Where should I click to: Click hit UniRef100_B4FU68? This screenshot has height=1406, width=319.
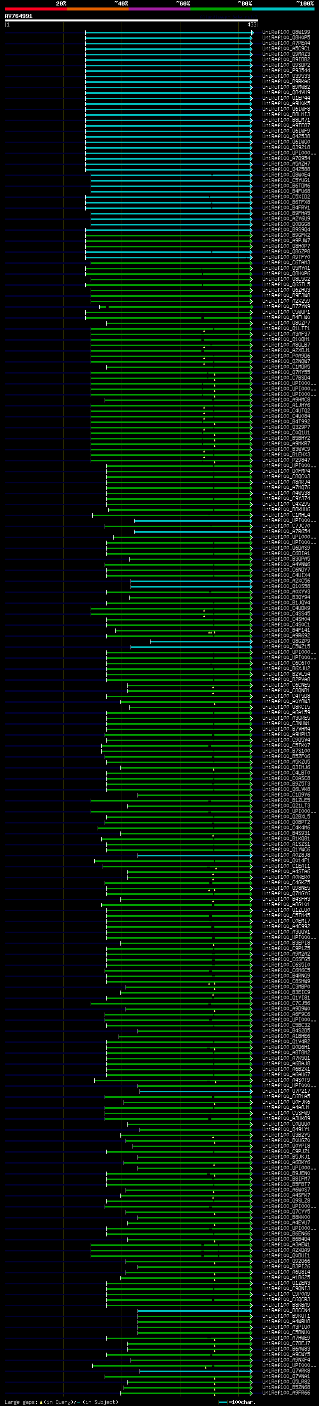pos(286,191)
